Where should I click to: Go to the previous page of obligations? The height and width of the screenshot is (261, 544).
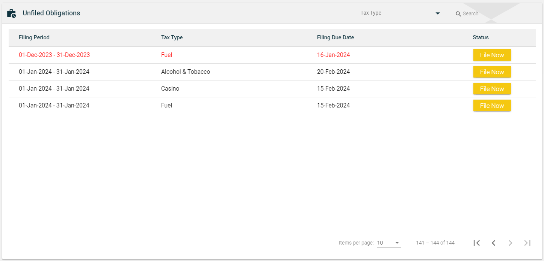click(494, 243)
